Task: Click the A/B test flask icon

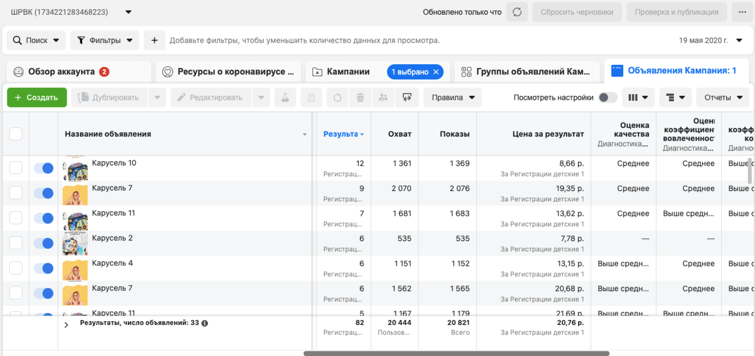Action: [285, 97]
